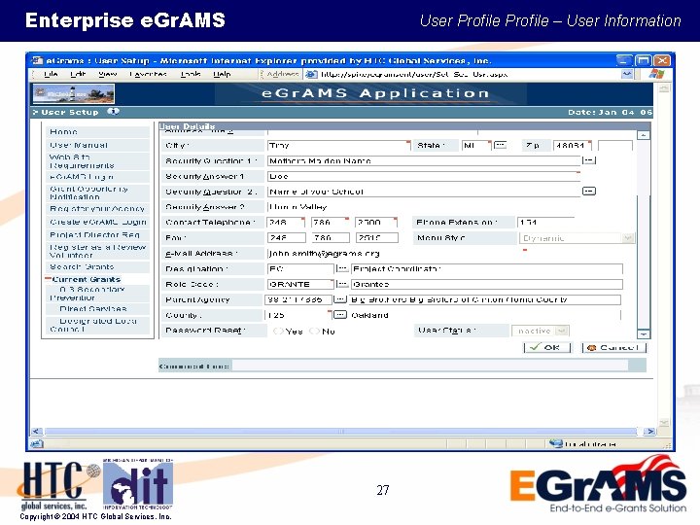Image resolution: width=700 pixels, height=525 pixels.
Task: Open the Favorites menu
Action: [x=148, y=74]
